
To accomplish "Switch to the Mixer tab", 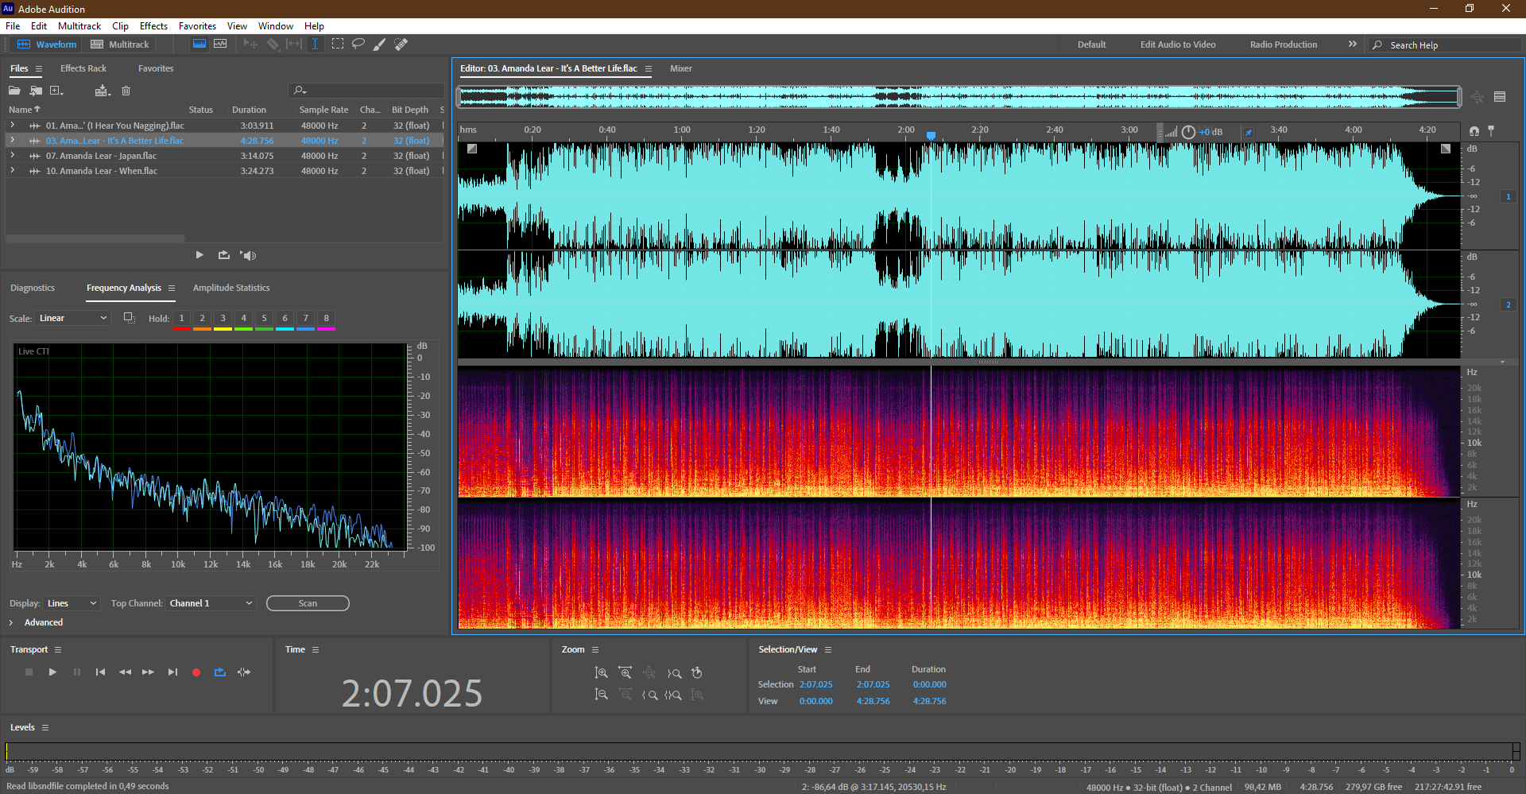I will 680,68.
